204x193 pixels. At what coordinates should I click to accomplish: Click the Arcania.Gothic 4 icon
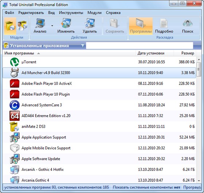click(15, 180)
